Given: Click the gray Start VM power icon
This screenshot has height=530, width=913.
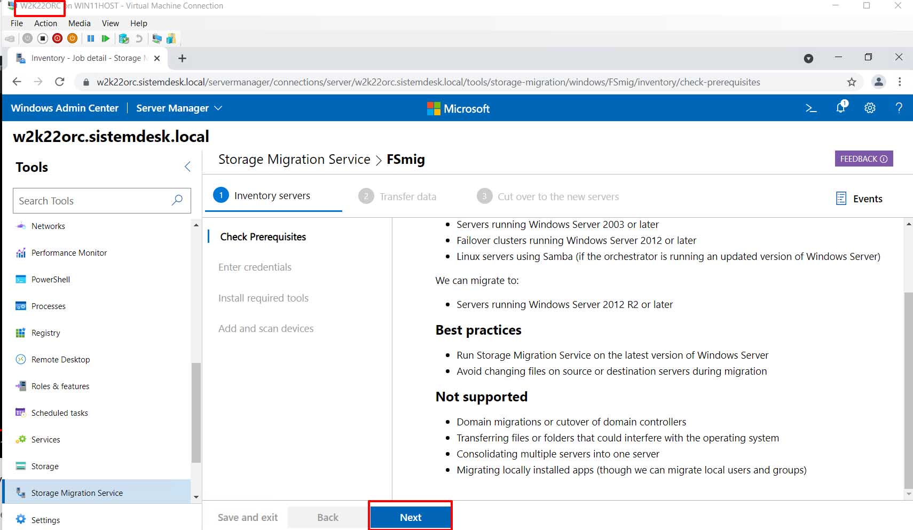Looking at the screenshot, I should [28, 38].
